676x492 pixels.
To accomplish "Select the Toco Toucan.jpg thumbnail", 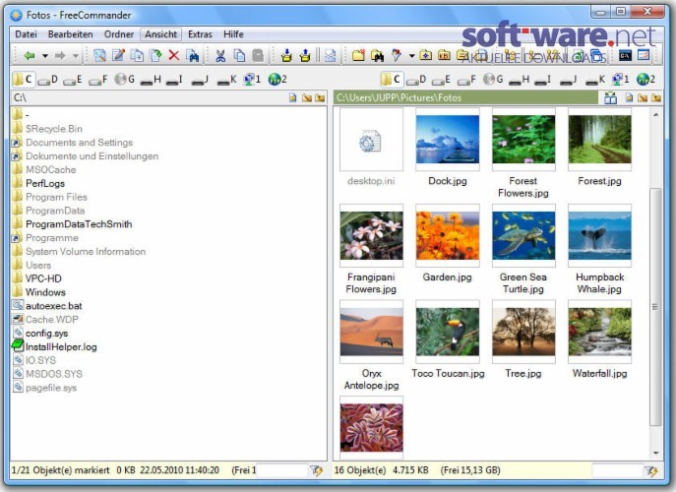I will click(x=448, y=332).
